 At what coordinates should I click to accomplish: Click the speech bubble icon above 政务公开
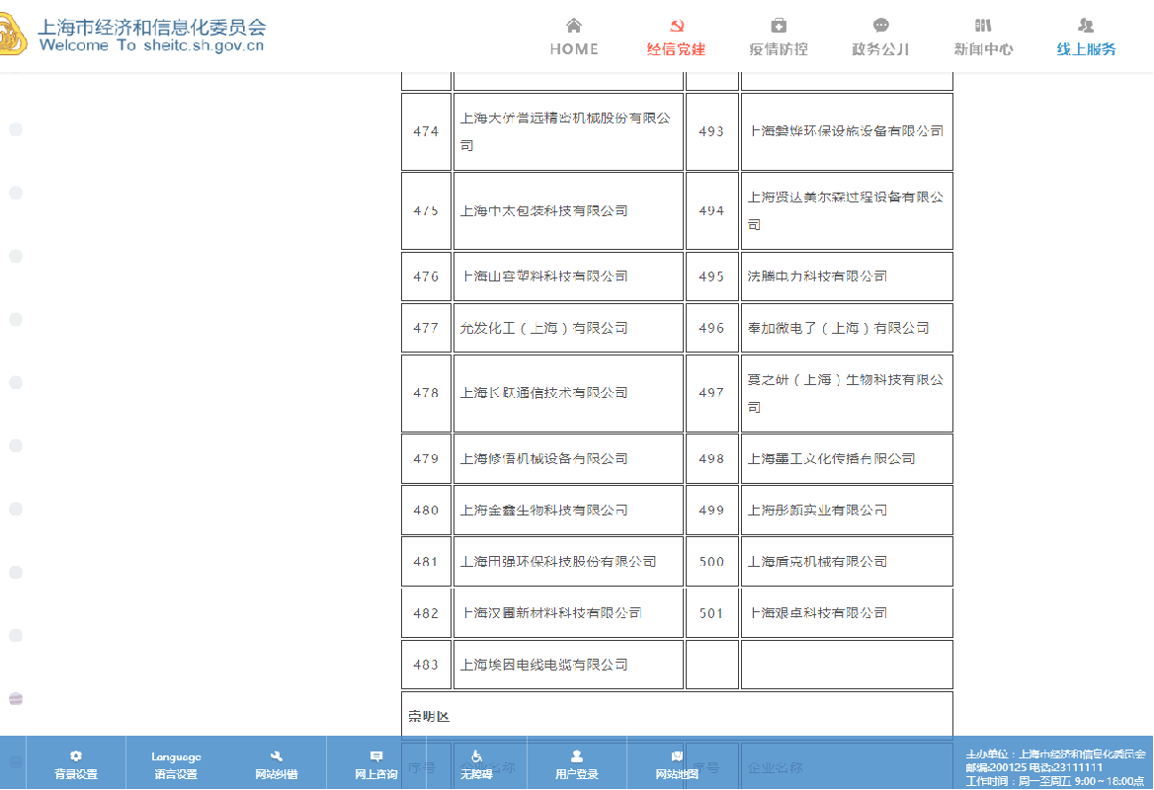click(881, 27)
